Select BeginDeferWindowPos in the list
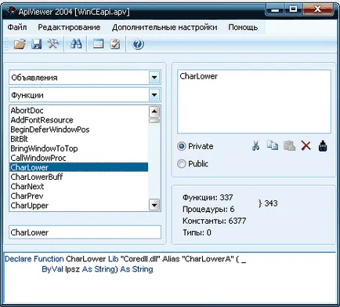The image size is (340, 307). 78,130
